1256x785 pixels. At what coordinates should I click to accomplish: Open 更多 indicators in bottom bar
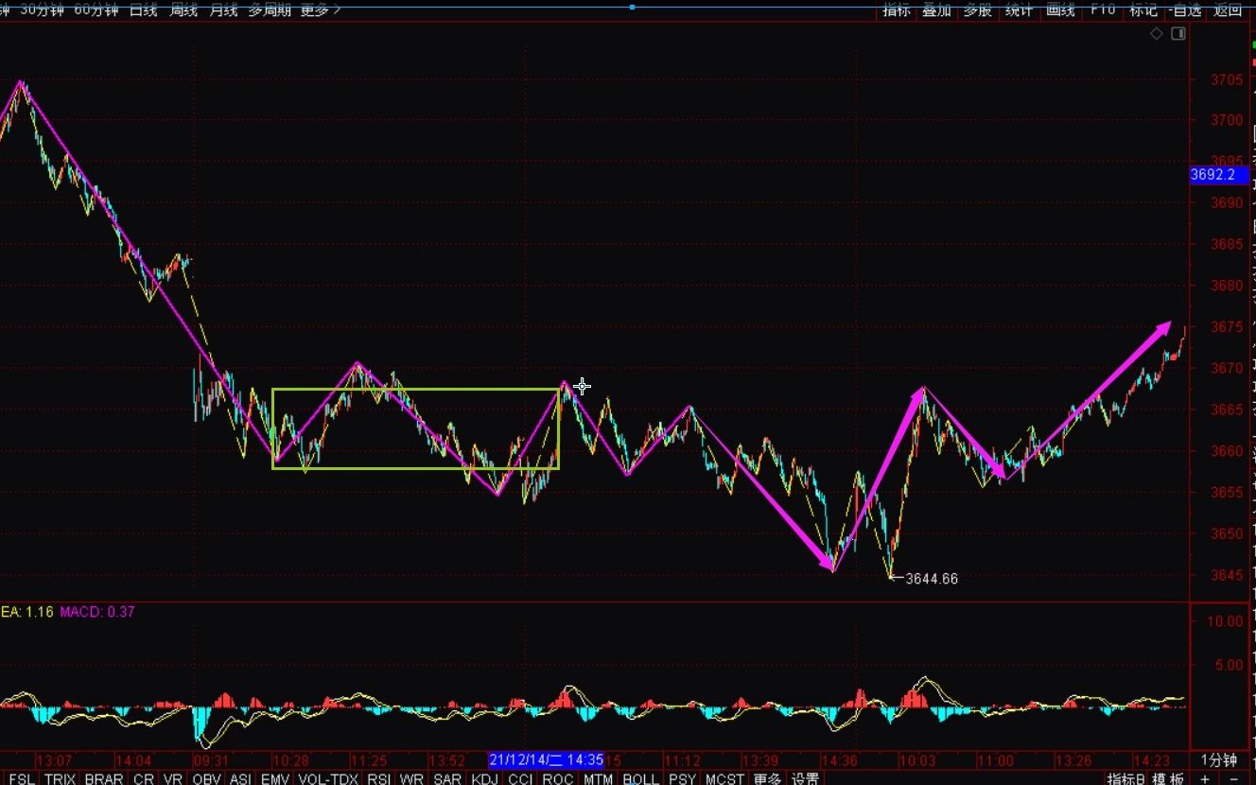pyautogui.click(x=767, y=778)
